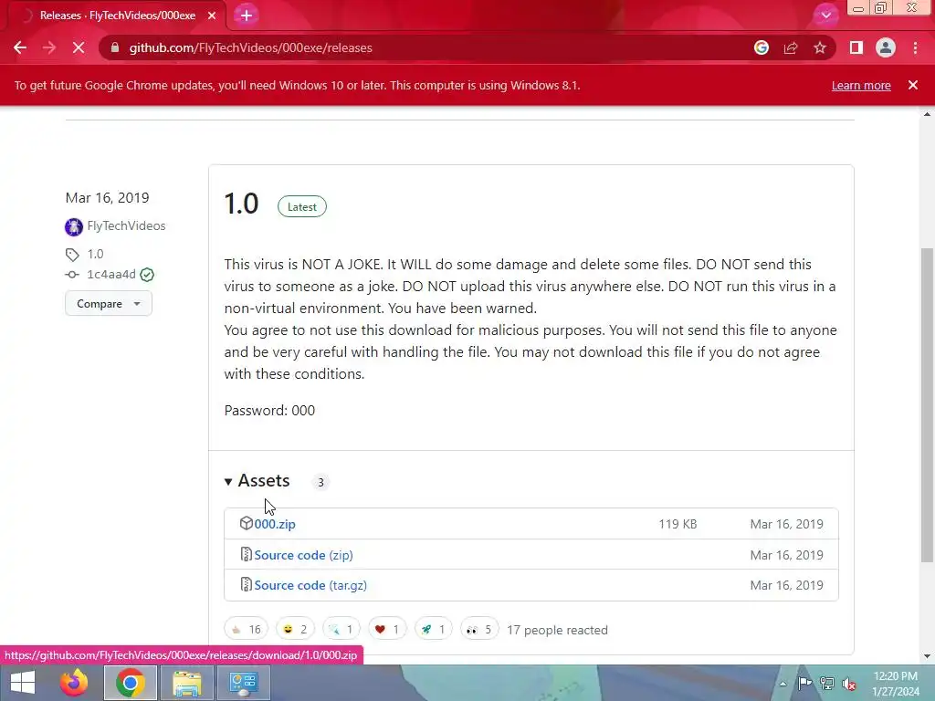This screenshot has width=935, height=701.
Task: Click the scrollbar up arrow
Action: [927, 114]
